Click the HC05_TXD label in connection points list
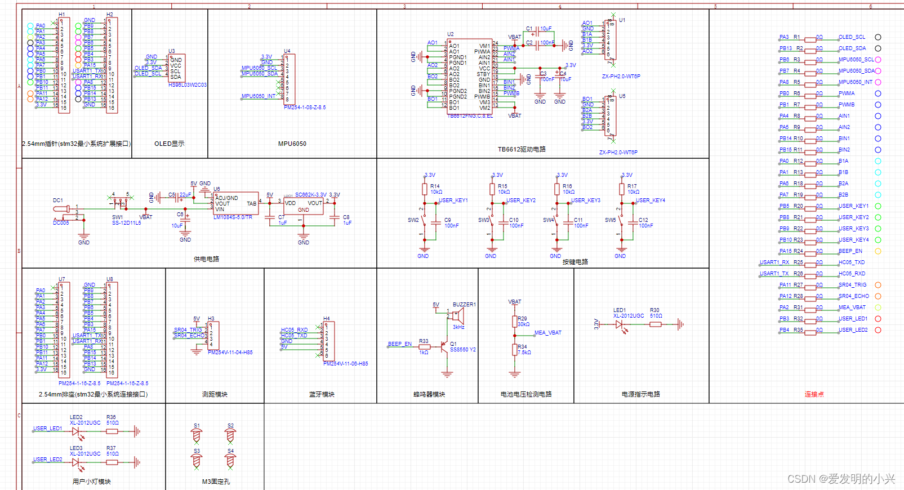The image size is (904, 490). point(852,262)
